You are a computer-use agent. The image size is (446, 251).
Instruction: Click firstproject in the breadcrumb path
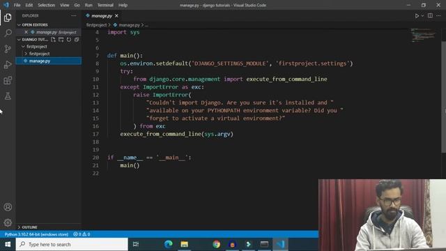click(96, 25)
